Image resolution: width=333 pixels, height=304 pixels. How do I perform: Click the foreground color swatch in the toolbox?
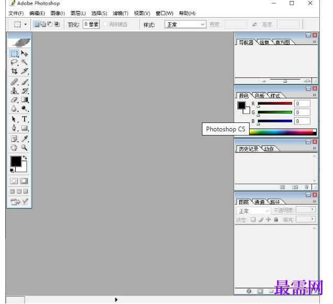coord(16,161)
